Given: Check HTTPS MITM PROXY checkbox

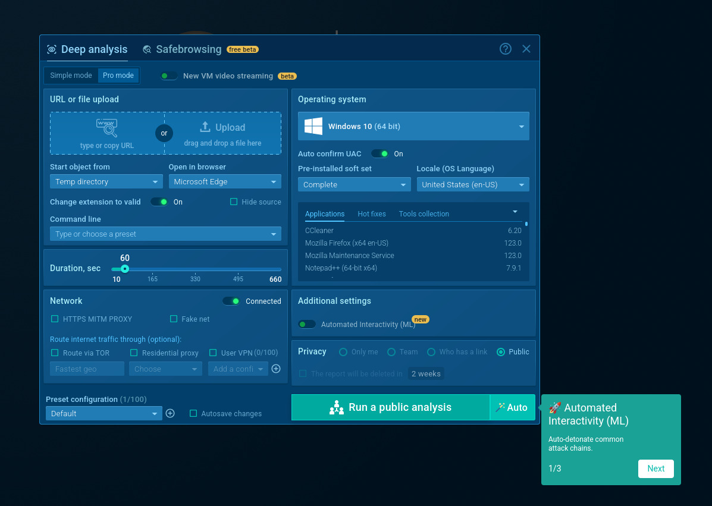Looking at the screenshot, I should (x=55, y=319).
